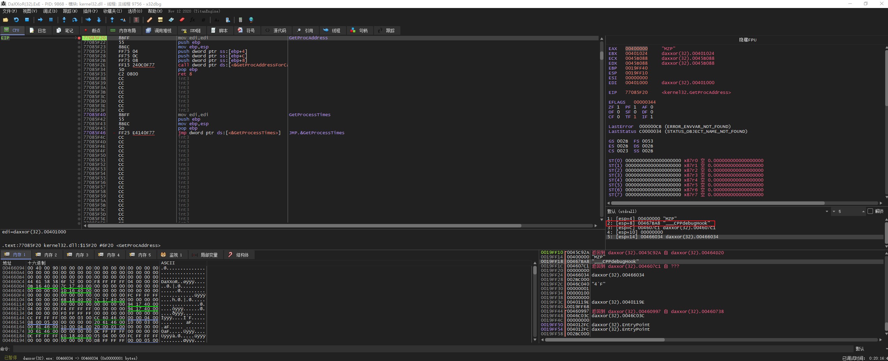Screen dimensions: 888x361
Task: Open the calculator toolbar icon
Action: tap(240, 20)
